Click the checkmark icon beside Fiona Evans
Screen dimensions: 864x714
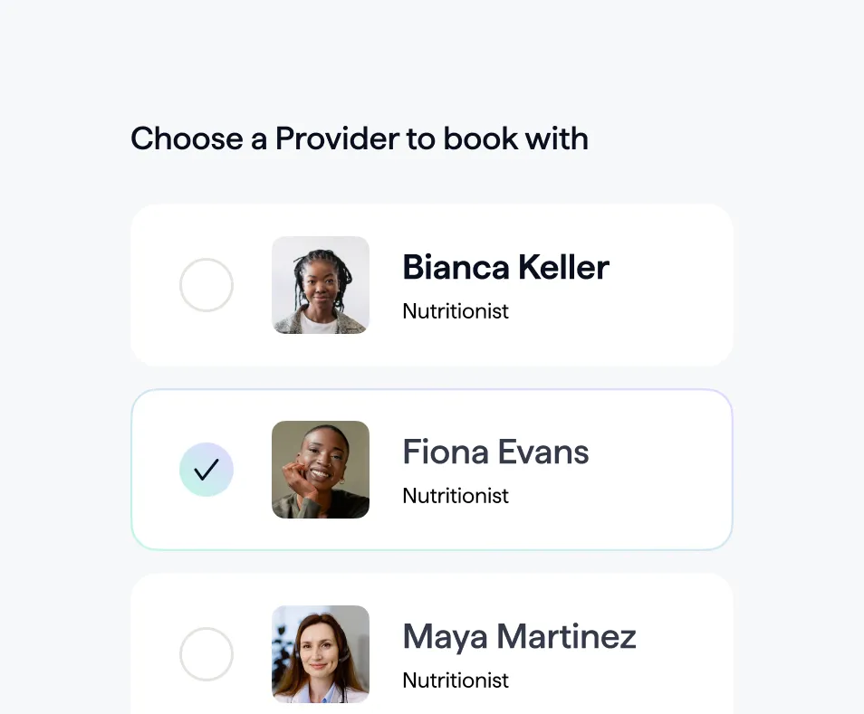pyautogui.click(x=206, y=470)
